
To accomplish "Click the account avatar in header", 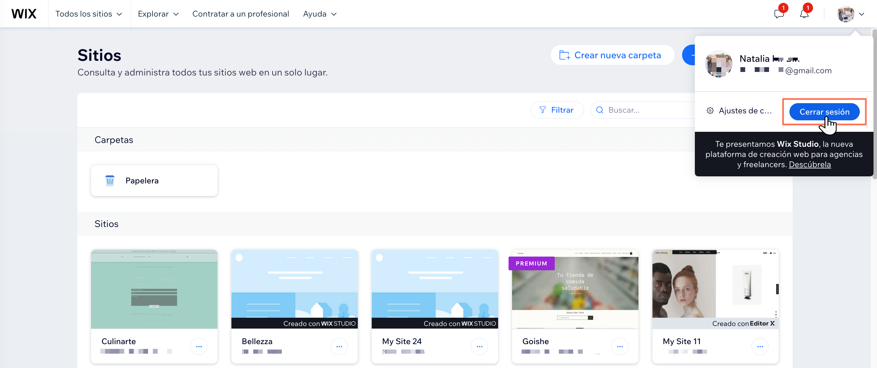I will pos(846,14).
